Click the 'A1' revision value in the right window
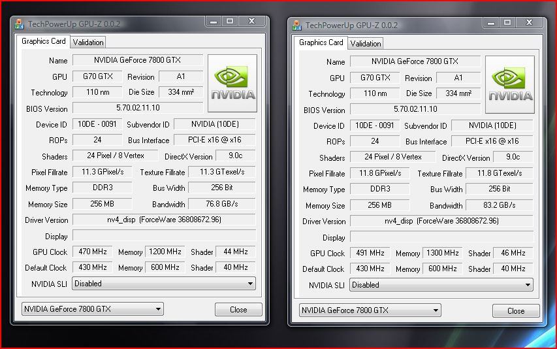The width and height of the screenshot is (557, 349). (458, 78)
